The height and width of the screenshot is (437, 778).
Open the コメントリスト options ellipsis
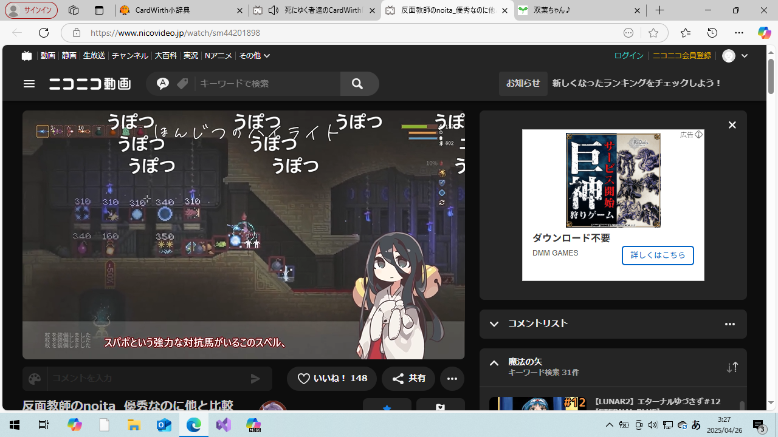pyautogui.click(x=730, y=324)
